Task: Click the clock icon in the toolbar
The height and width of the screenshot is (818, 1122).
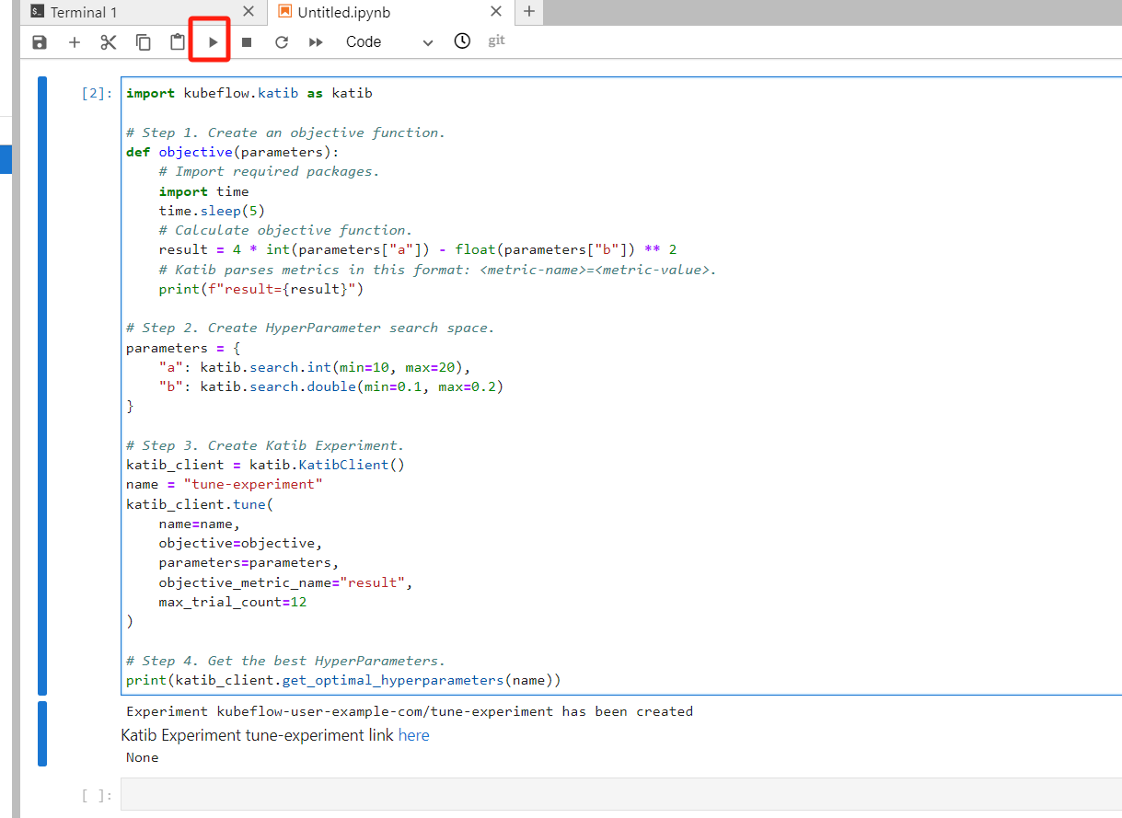Action: tap(462, 41)
